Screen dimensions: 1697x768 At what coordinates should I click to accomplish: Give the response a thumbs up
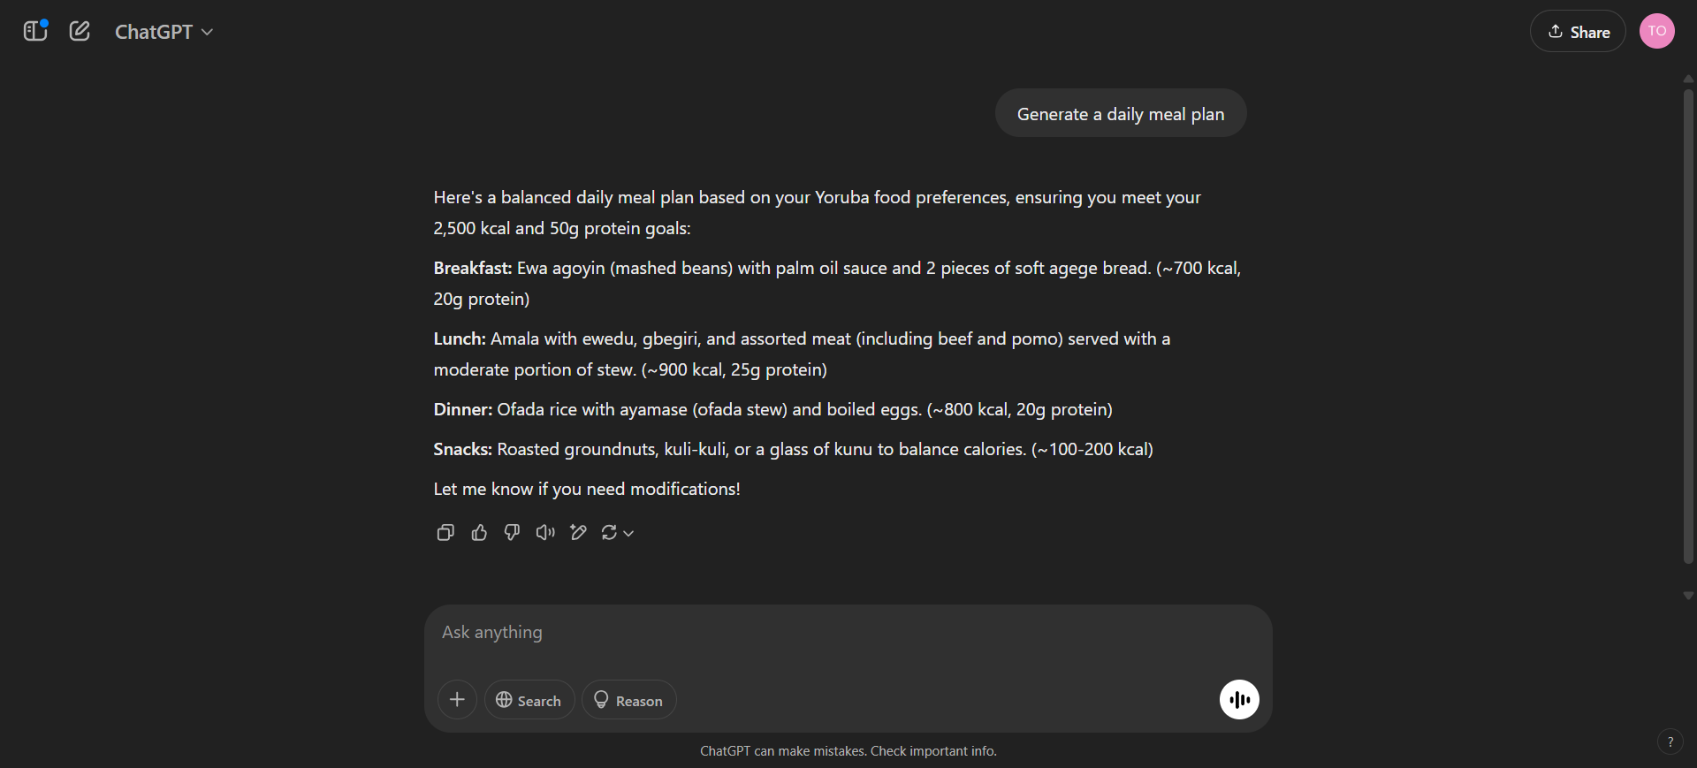(x=478, y=532)
